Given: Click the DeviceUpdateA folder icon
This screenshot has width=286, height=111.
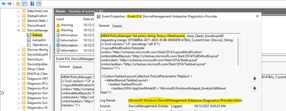Looking at the screenshot, I should tap(23, 64).
